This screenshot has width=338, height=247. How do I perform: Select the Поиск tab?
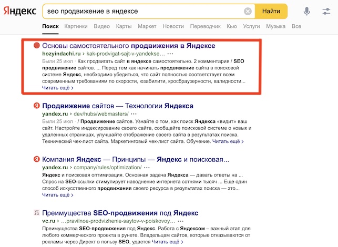50,26
